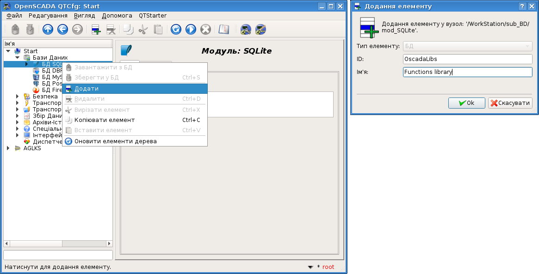Choose Копіювати елемент from context menu

(105, 120)
